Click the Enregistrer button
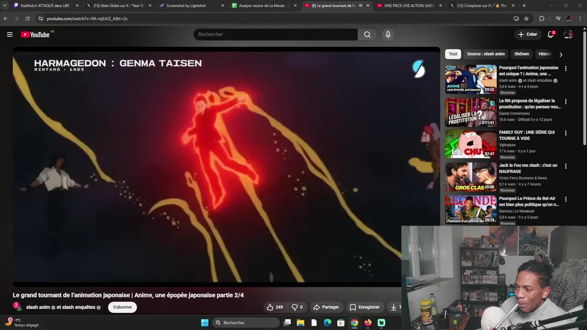The image size is (587, 330). click(x=365, y=307)
